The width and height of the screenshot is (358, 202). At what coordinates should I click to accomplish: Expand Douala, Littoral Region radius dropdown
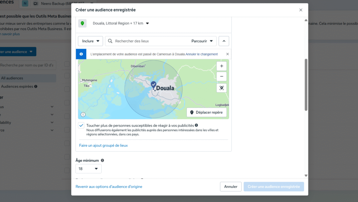[x=147, y=23]
